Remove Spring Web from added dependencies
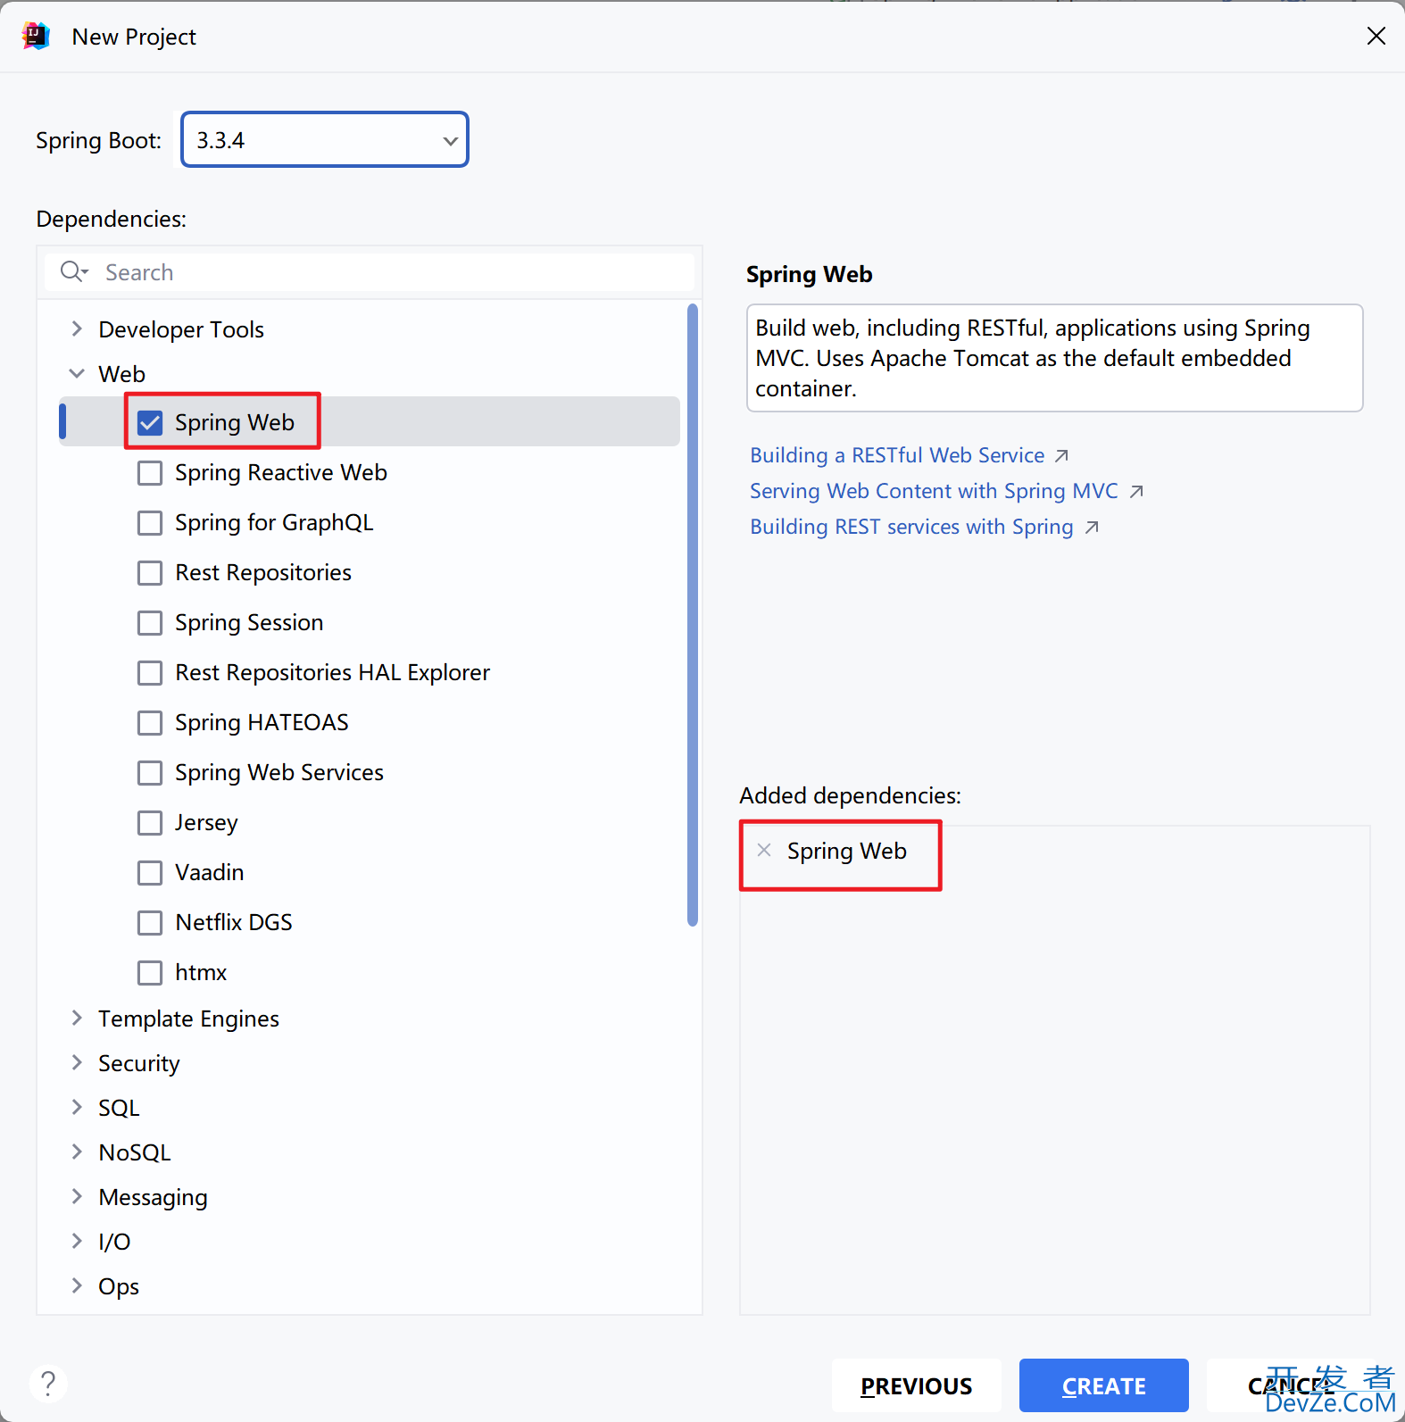Screen dimensions: 1405x1422 (x=764, y=850)
